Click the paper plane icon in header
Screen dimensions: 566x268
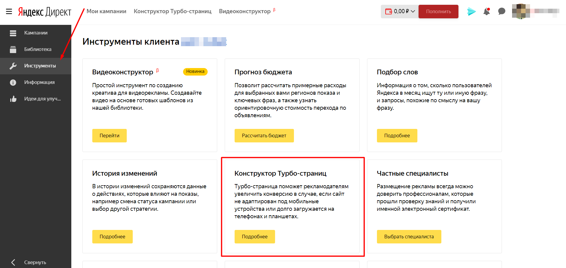click(471, 11)
